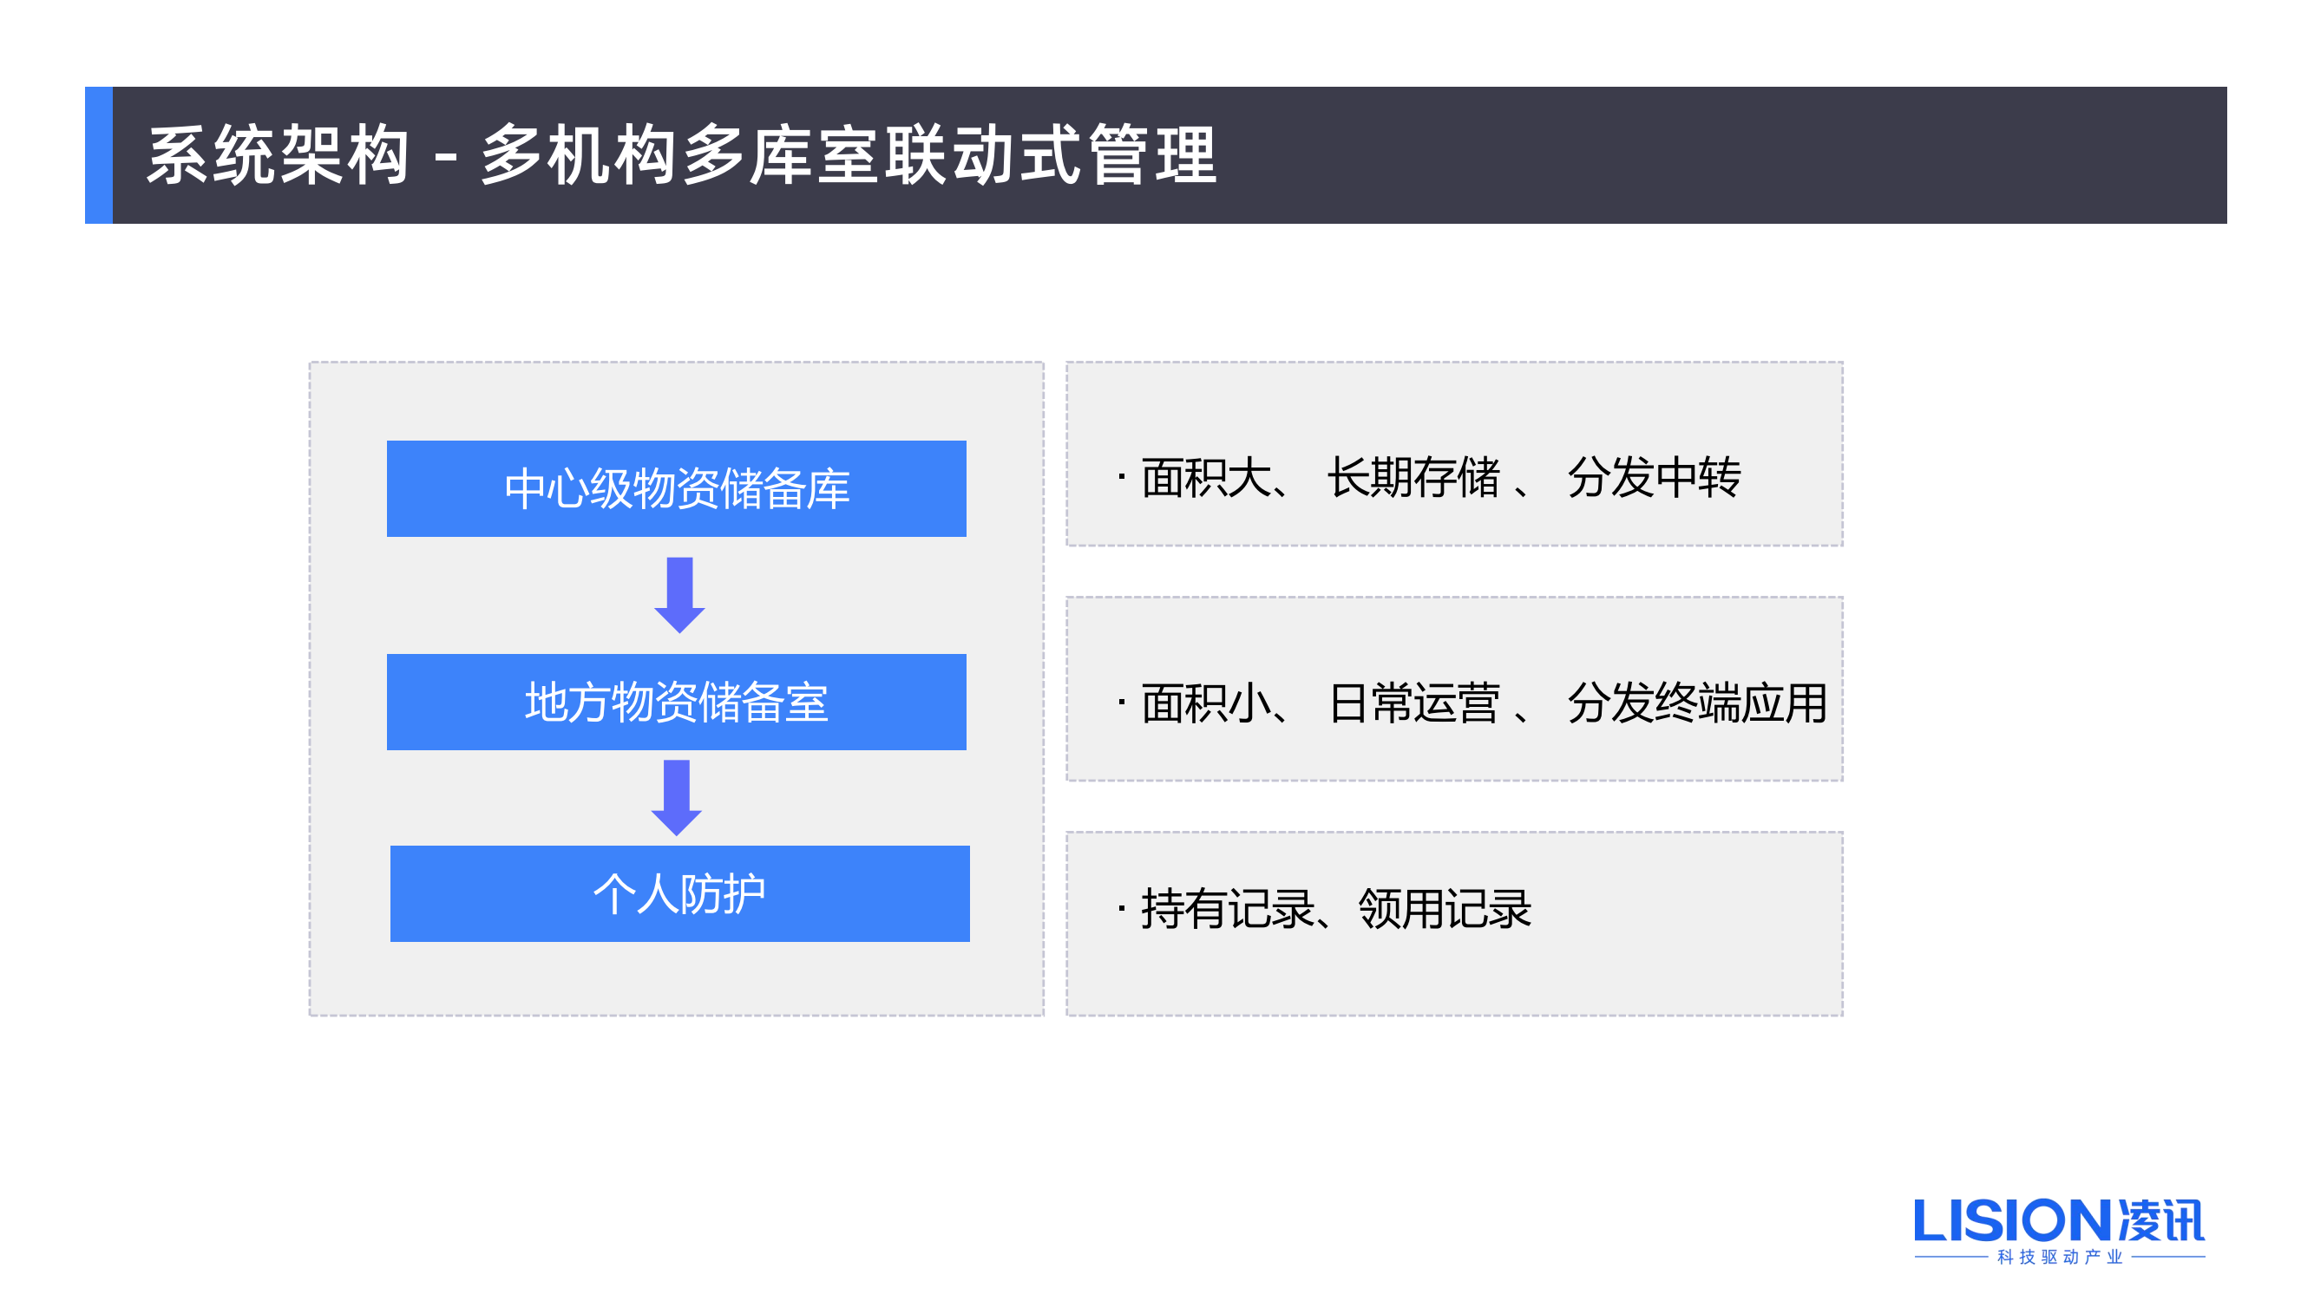2314x1301 pixels.
Task: Click the 面积大 bullet text
Action: click(x=1205, y=478)
